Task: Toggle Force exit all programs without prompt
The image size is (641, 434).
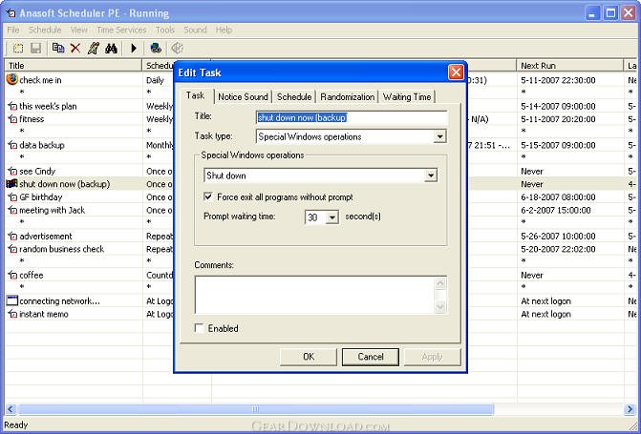Action: (x=208, y=196)
